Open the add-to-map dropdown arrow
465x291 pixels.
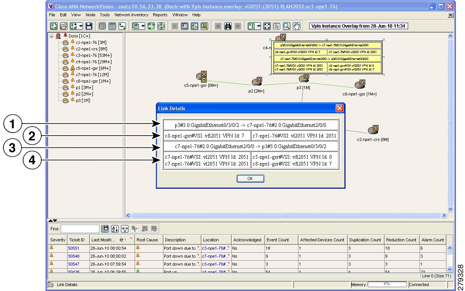coord(80,26)
